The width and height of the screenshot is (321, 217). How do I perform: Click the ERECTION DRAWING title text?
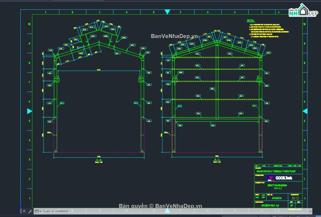click(277, 185)
